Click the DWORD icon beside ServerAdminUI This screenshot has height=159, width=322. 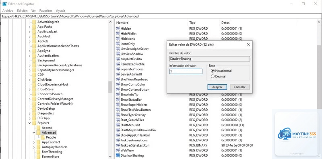point(118,74)
